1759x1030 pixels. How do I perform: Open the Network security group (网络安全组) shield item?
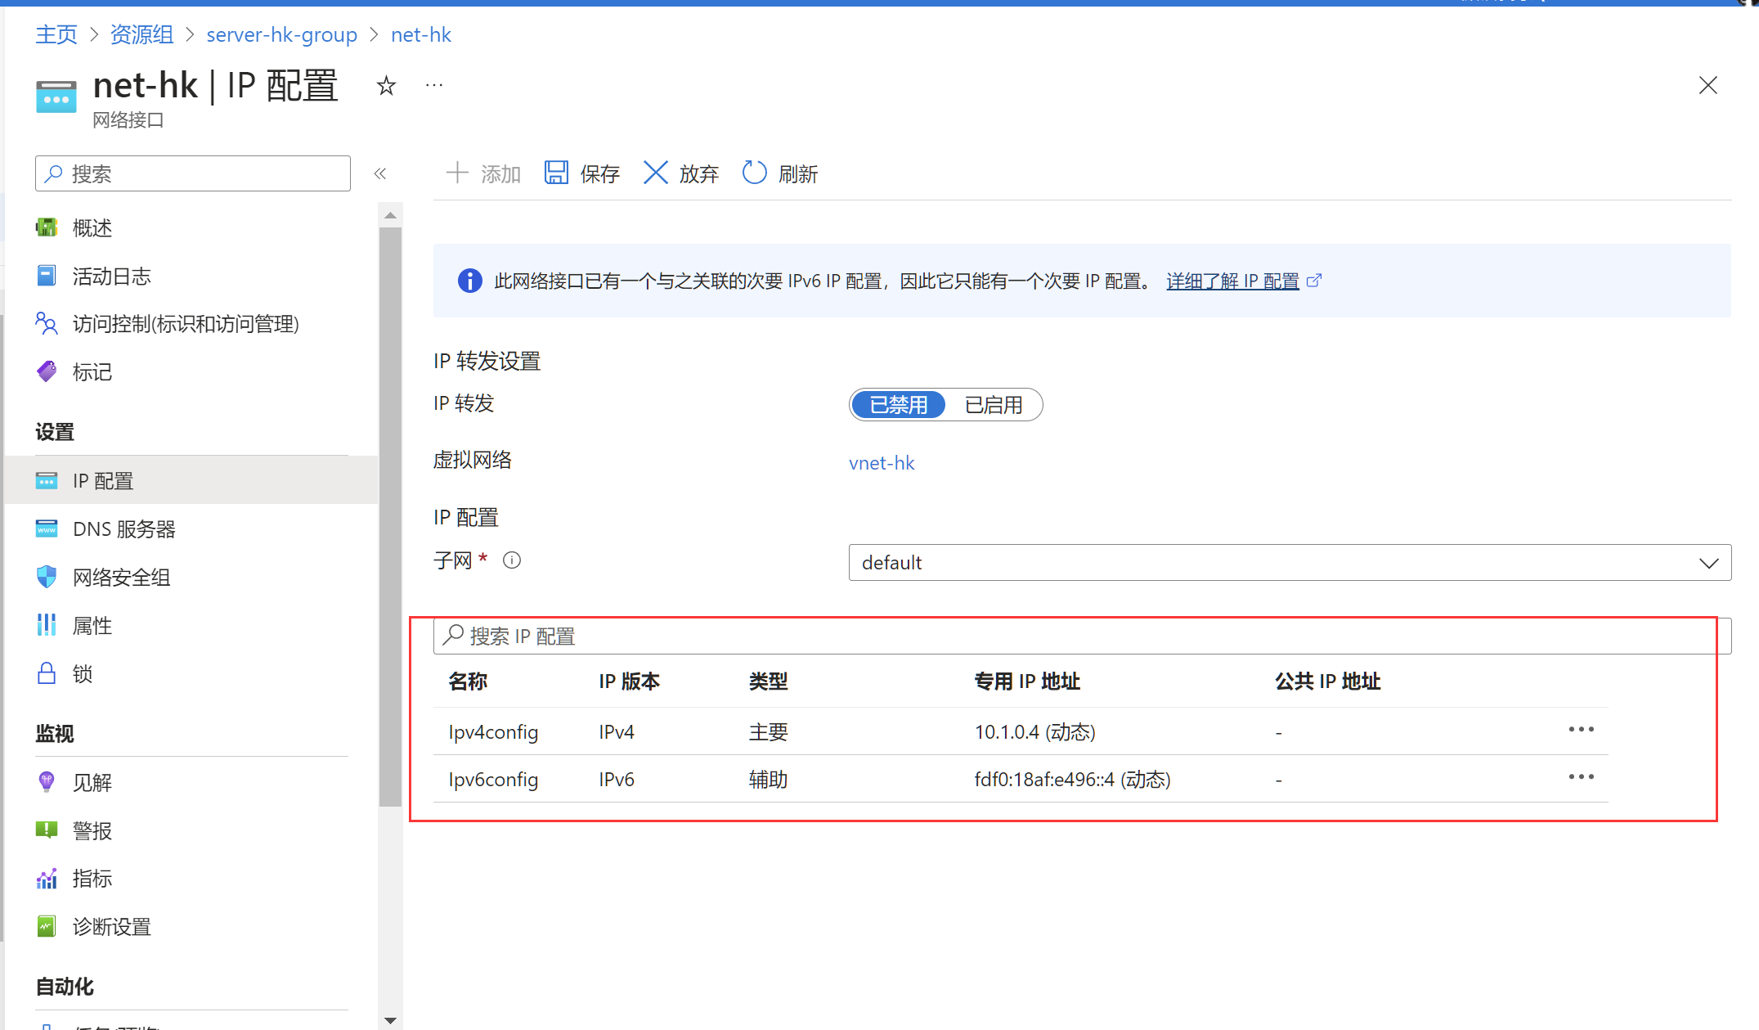click(x=121, y=578)
